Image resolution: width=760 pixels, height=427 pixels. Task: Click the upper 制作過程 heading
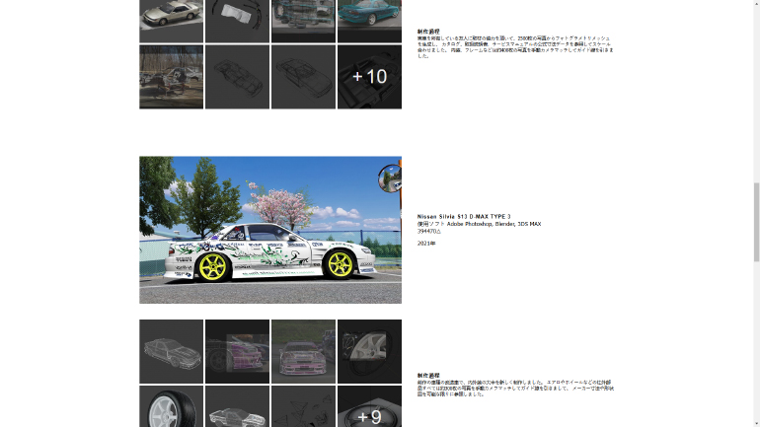tap(428, 32)
